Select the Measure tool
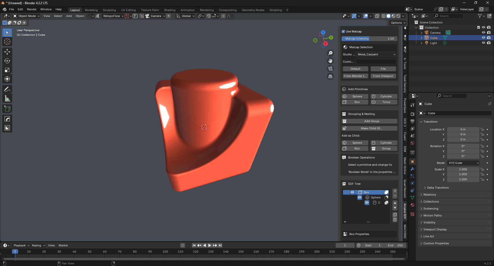Viewport: 494px width, 266px height. 7,98
